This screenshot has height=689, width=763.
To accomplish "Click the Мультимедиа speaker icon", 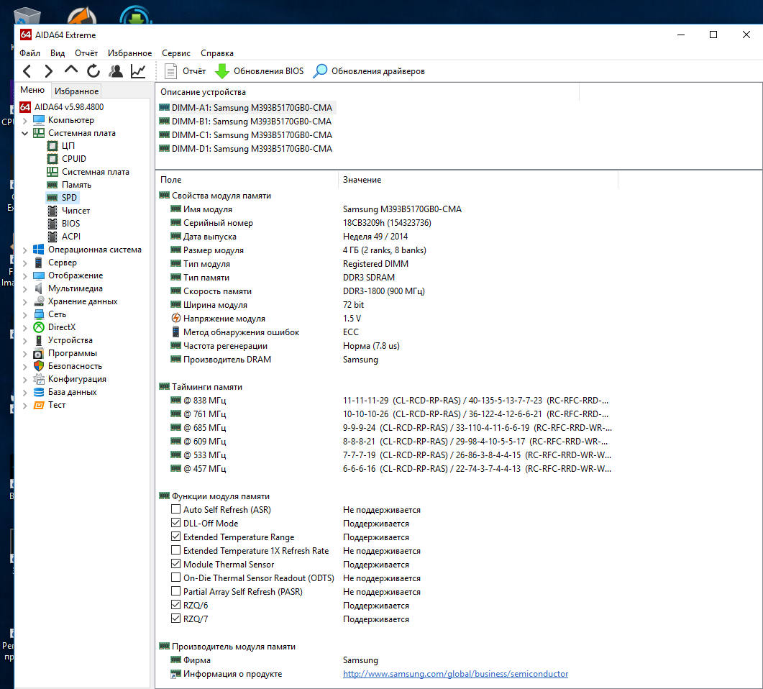I will [39, 288].
